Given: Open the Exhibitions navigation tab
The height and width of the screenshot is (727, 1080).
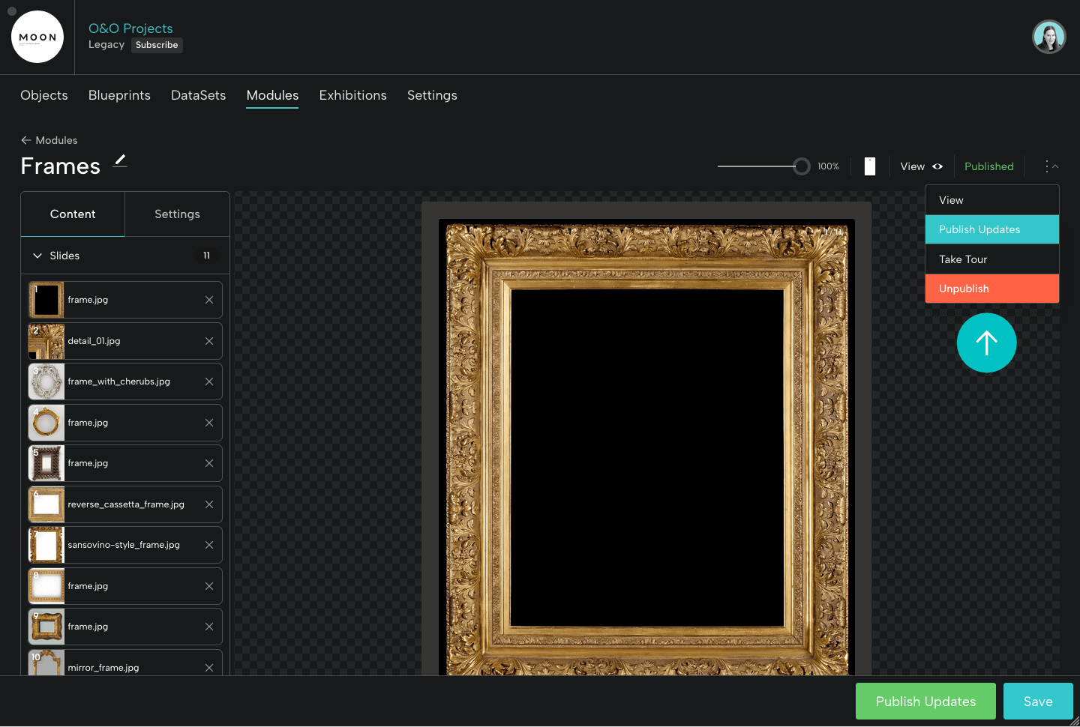Looking at the screenshot, I should coord(352,95).
